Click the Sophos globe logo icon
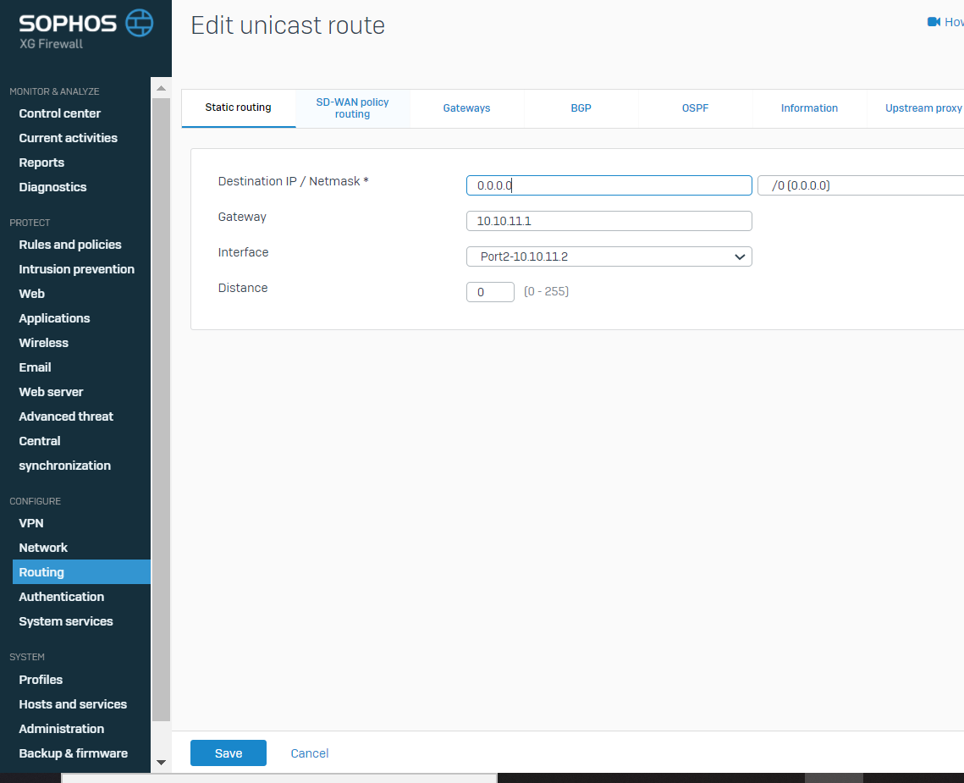The image size is (964, 783). (140, 23)
